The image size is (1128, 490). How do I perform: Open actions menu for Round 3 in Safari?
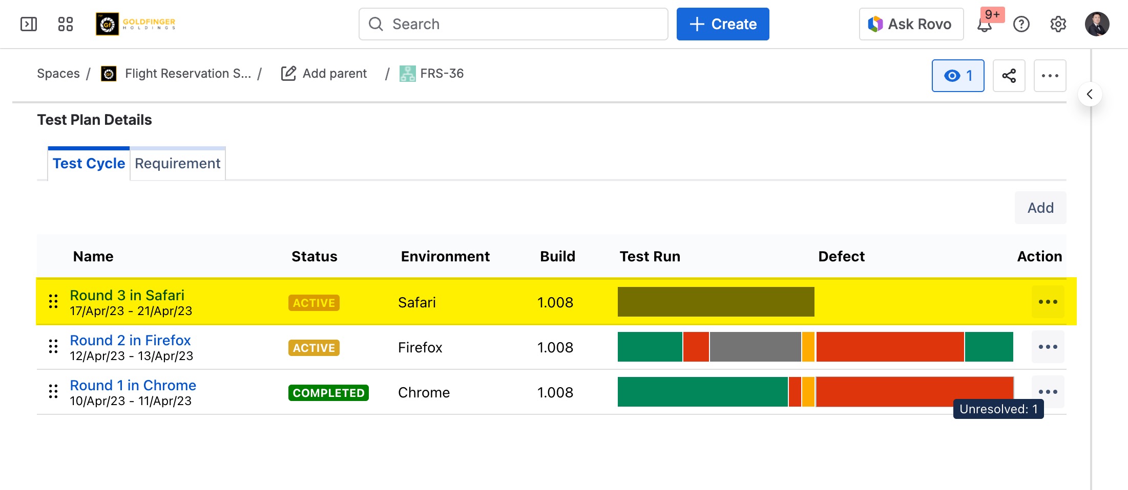coord(1048,302)
